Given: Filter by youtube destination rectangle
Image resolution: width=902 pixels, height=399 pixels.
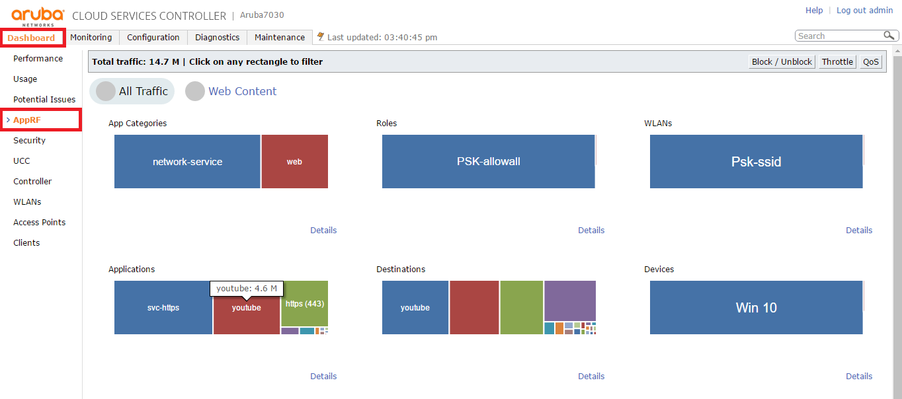Looking at the screenshot, I should [x=415, y=307].
